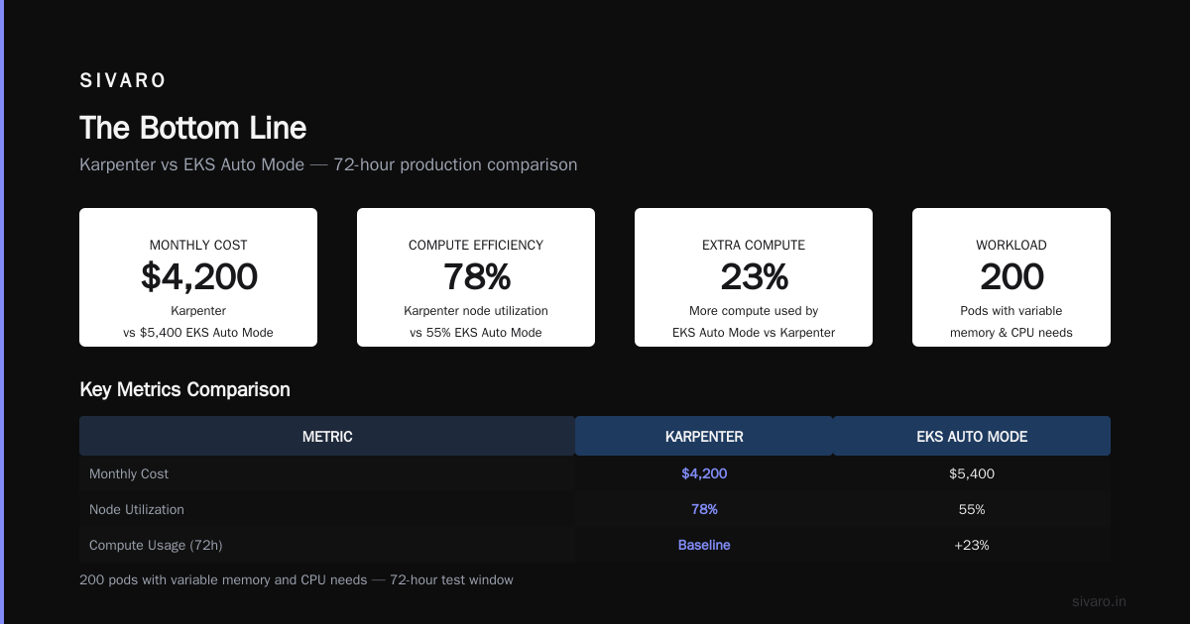The width and height of the screenshot is (1190, 624).
Task: Click the KARPENTER column header
Action: tap(704, 436)
